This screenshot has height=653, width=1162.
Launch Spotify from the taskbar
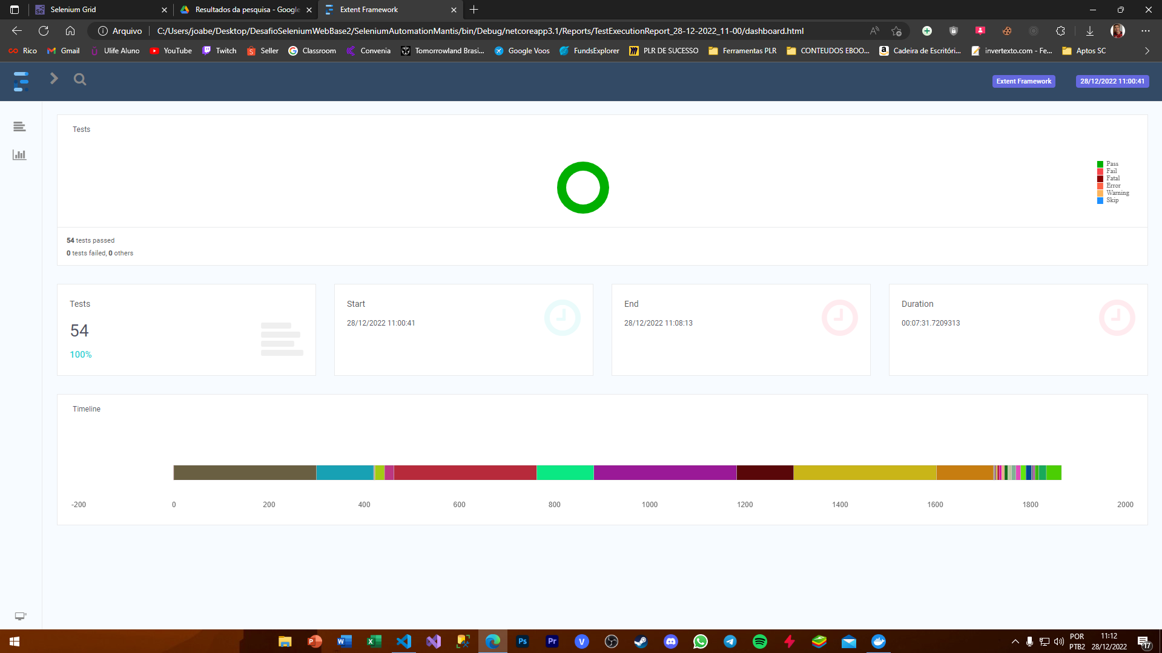[x=760, y=641]
